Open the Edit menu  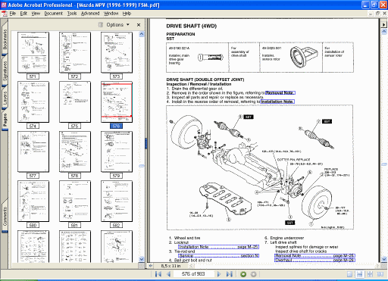click(23, 14)
